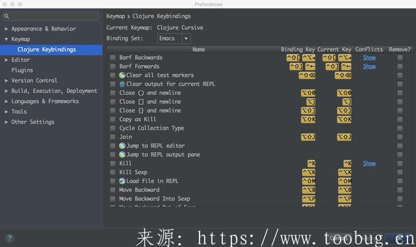
Task: Focus the settings search field
Action: click(51, 16)
